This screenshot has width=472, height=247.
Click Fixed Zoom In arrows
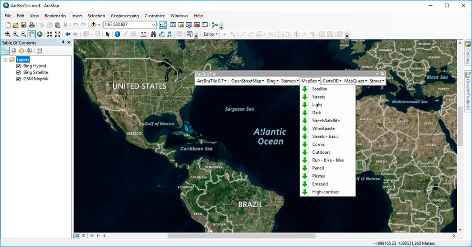50,34
